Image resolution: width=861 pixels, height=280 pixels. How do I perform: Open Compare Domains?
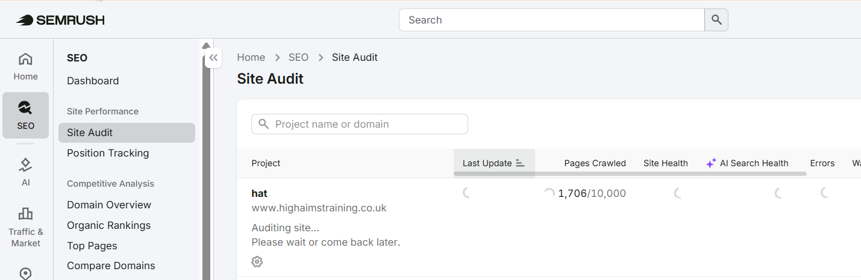coord(111,266)
